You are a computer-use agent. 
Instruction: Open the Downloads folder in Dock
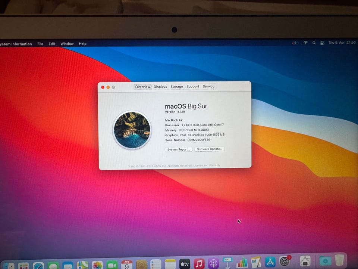(x=325, y=260)
